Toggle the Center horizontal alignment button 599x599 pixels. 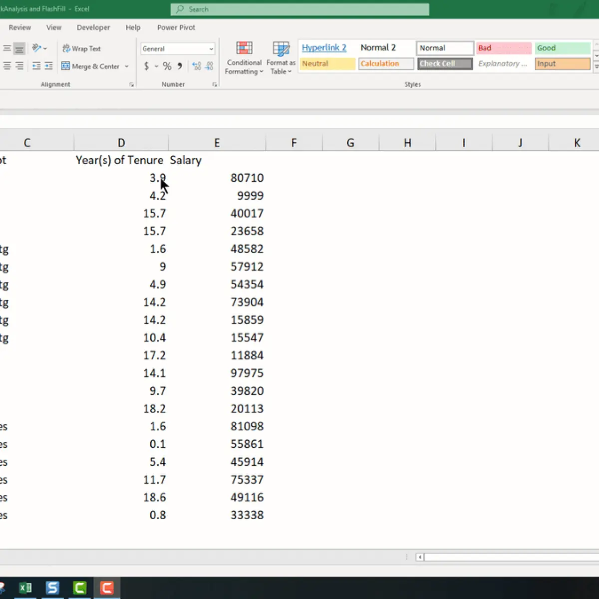(x=7, y=66)
